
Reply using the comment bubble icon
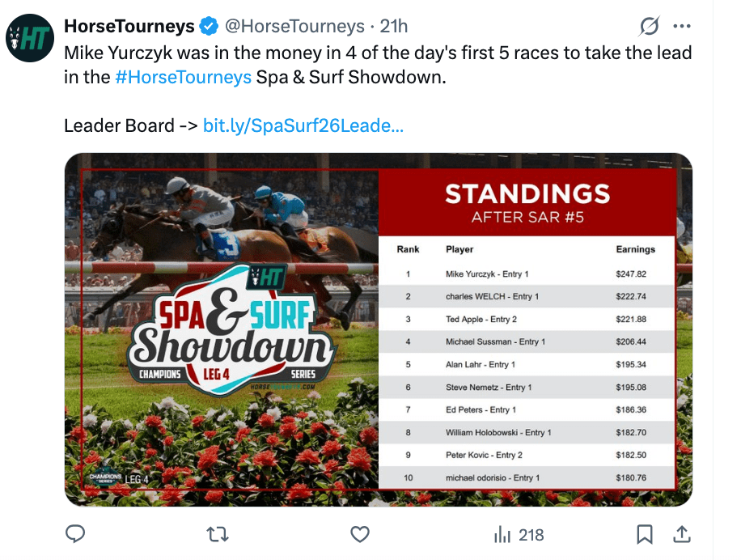[75, 534]
